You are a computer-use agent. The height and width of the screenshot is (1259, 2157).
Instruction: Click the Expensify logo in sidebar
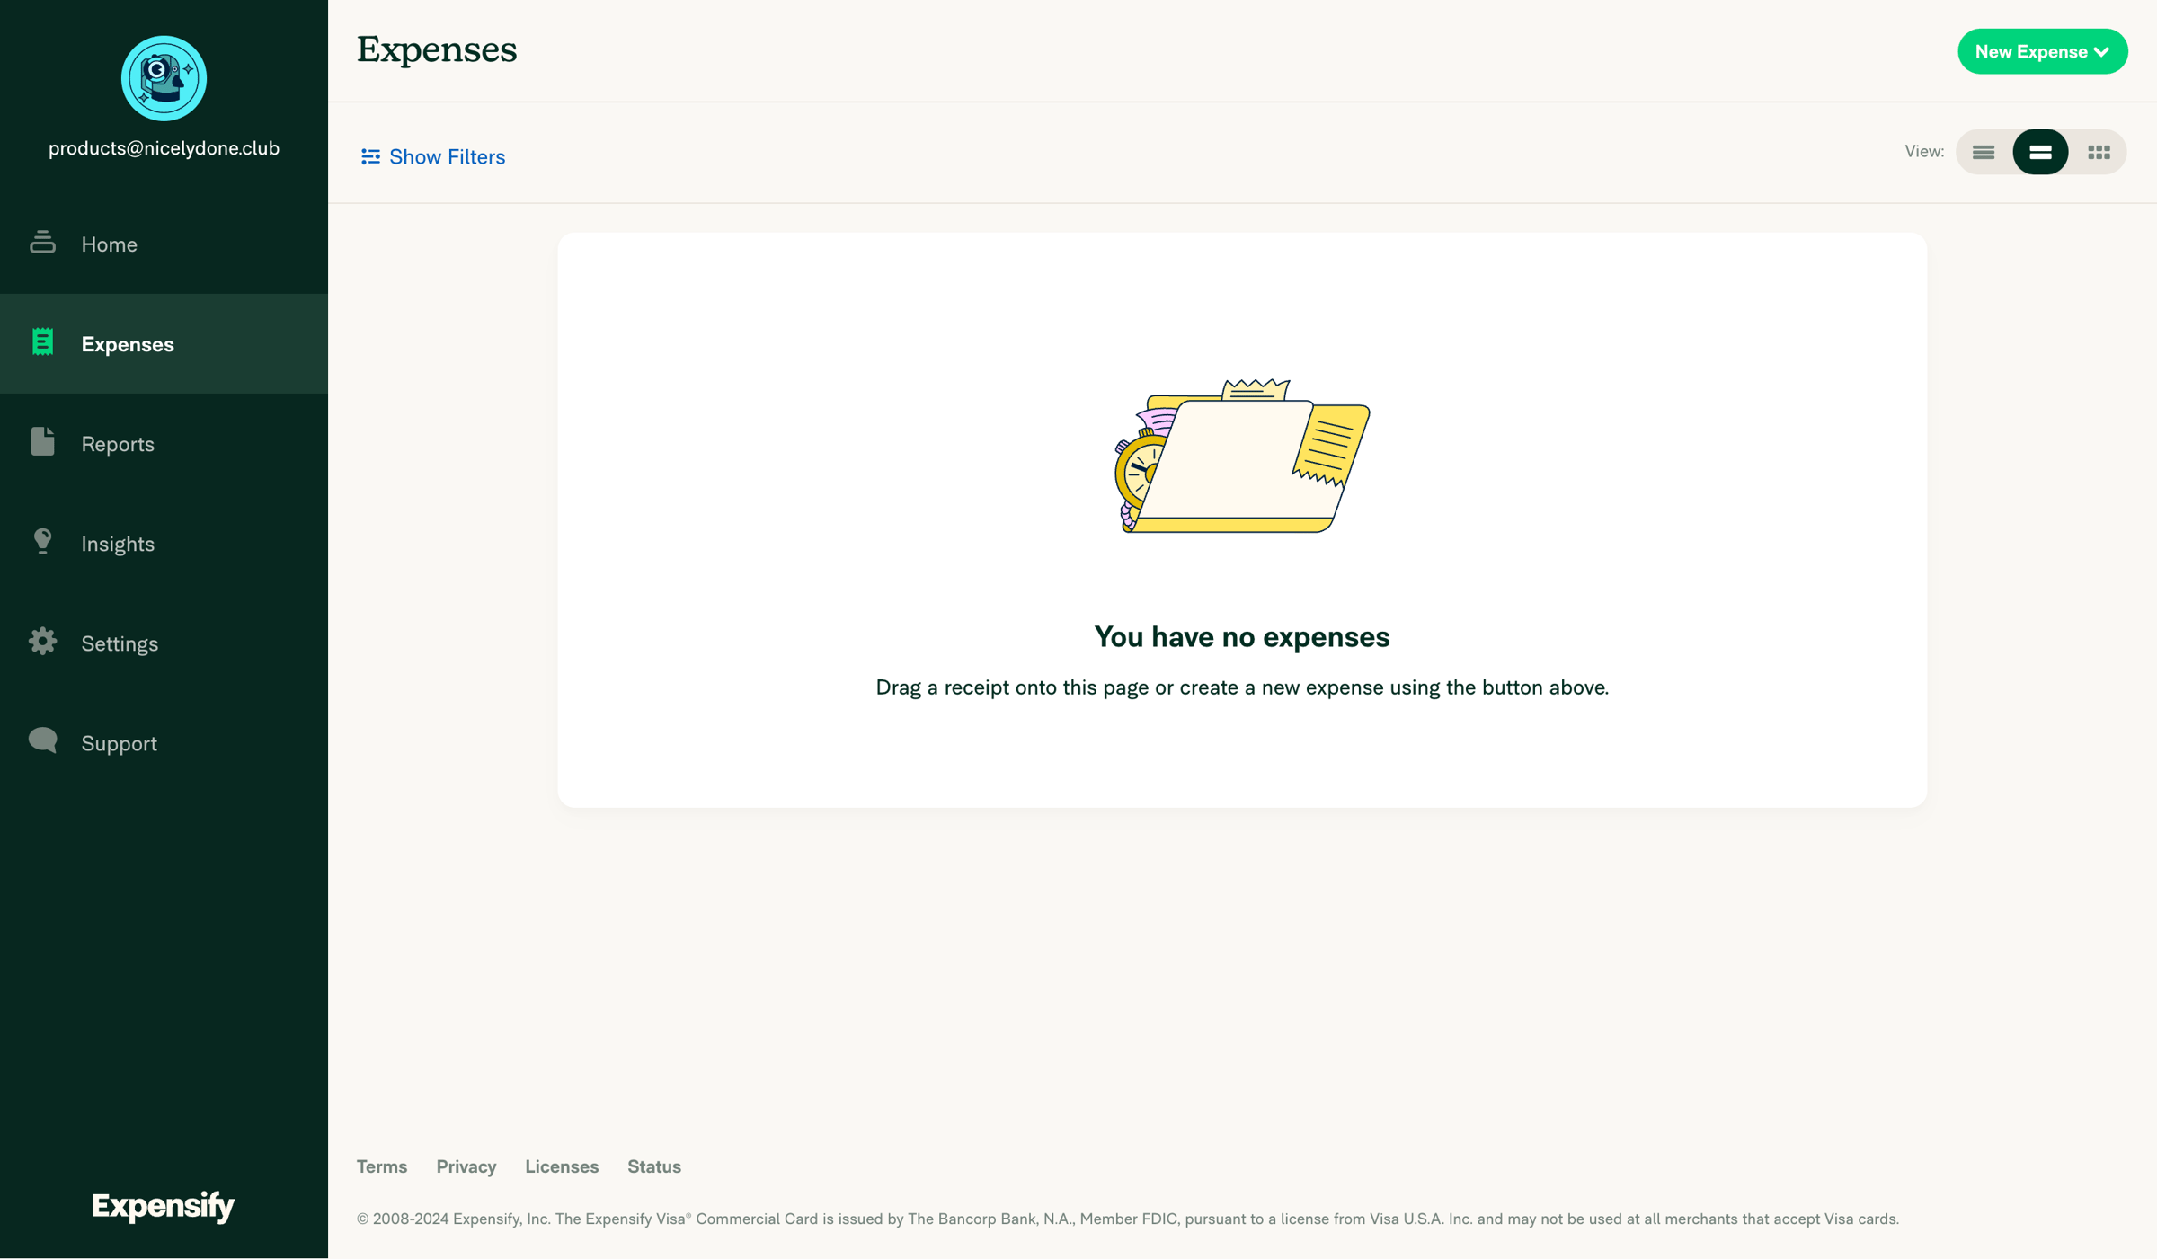[164, 1205]
